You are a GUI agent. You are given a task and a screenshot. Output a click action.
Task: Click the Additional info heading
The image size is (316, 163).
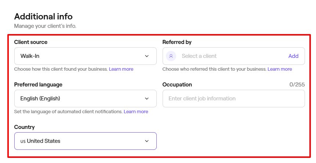point(43,16)
